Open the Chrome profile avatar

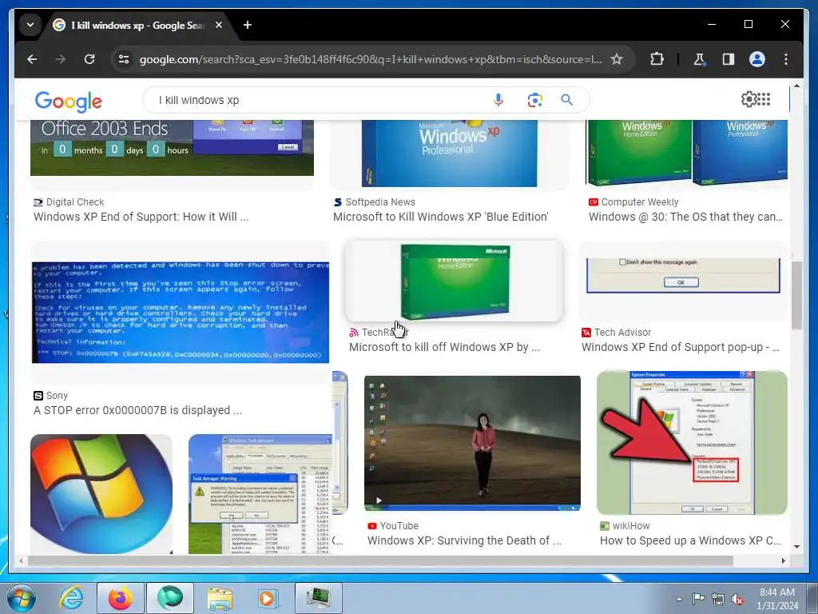click(757, 59)
